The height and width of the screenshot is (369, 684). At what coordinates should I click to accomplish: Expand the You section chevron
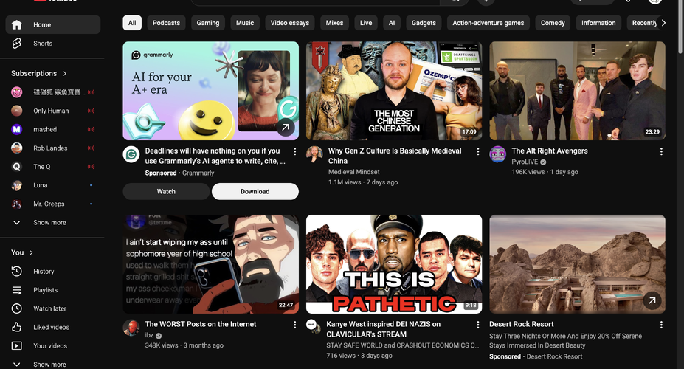32,252
